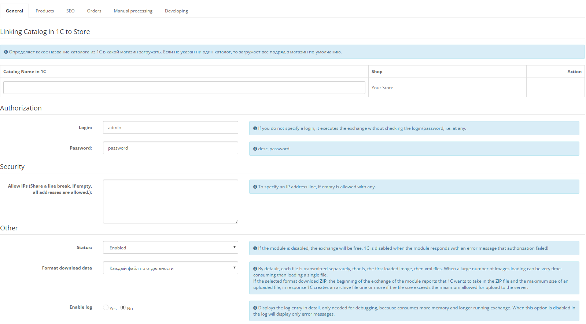
Task: Go to the Orders tab
Action: (x=94, y=11)
